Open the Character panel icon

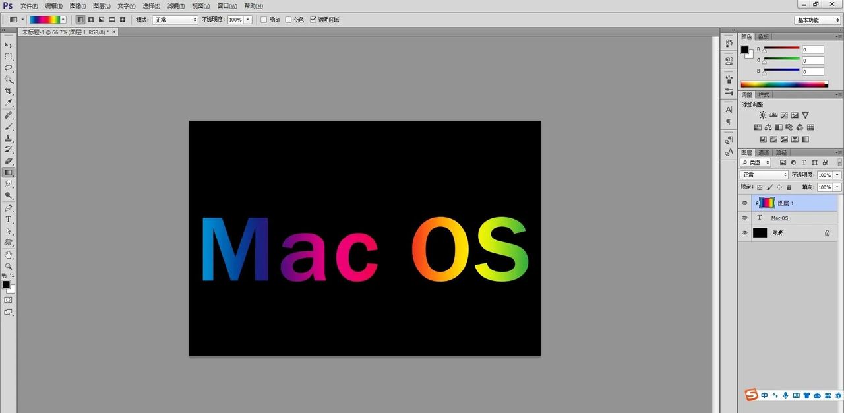tap(729, 110)
